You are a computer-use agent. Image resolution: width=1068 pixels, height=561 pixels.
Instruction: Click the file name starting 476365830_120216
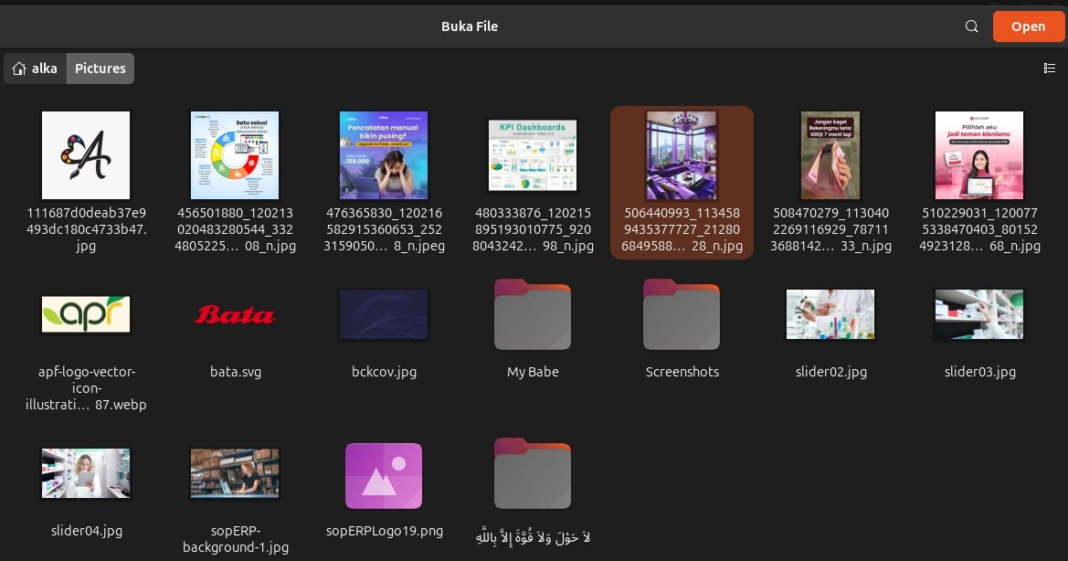click(x=384, y=229)
